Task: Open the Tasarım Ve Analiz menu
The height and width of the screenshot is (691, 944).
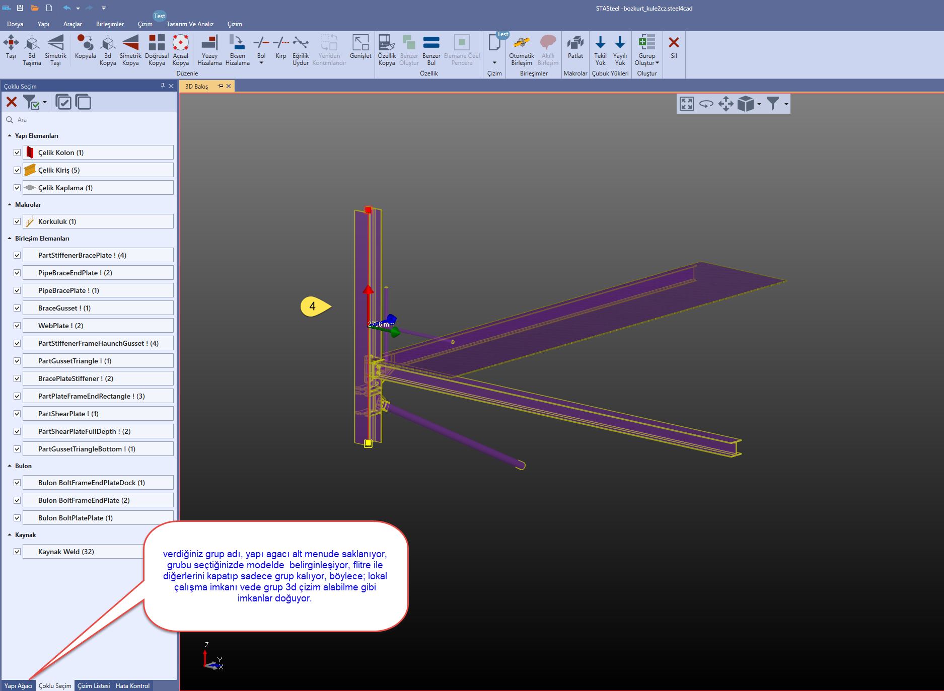Action: (x=190, y=24)
